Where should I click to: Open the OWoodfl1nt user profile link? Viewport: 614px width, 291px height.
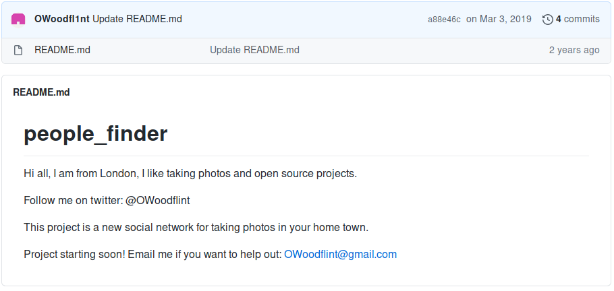click(61, 20)
